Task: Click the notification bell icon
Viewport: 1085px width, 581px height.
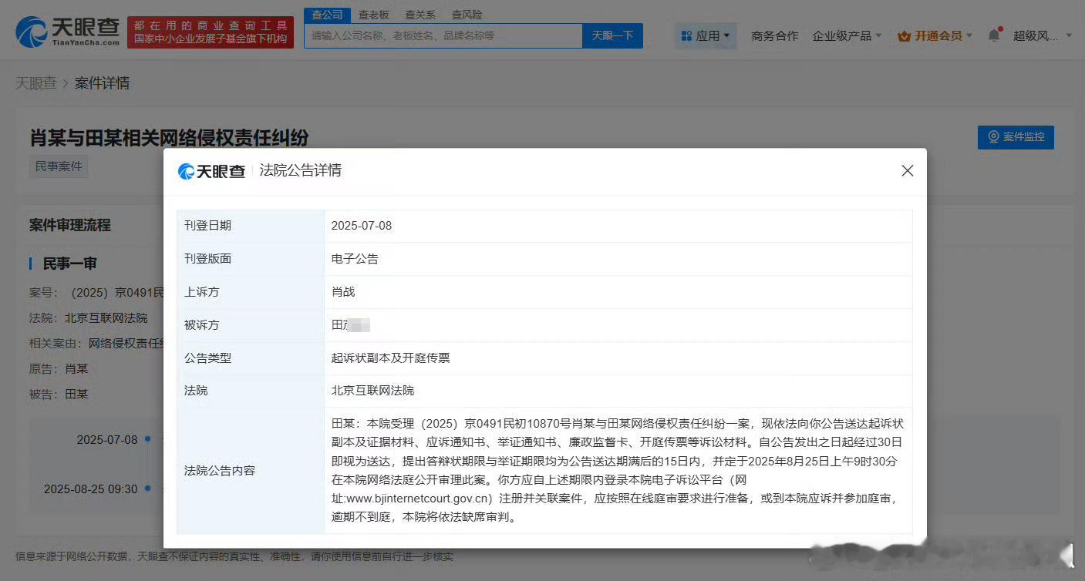Action: tap(994, 35)
